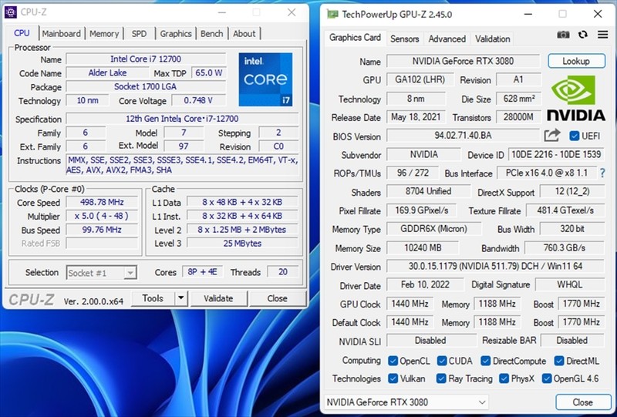Toggle the Vulkan checkbox
The height and width of the screenshot is (417, 617).
coord(393,378)
